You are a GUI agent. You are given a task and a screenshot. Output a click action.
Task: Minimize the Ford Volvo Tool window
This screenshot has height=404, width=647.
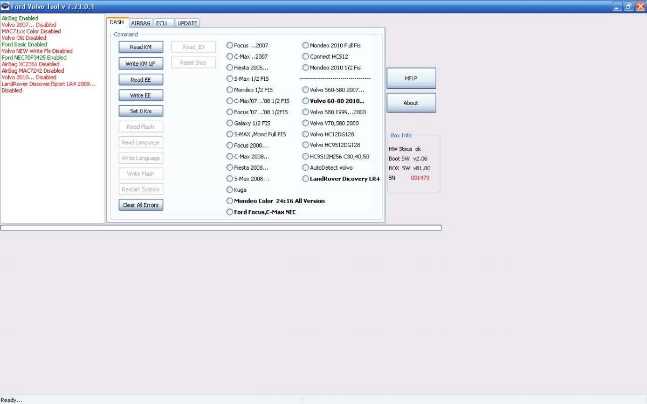click(x=618, y=6)
